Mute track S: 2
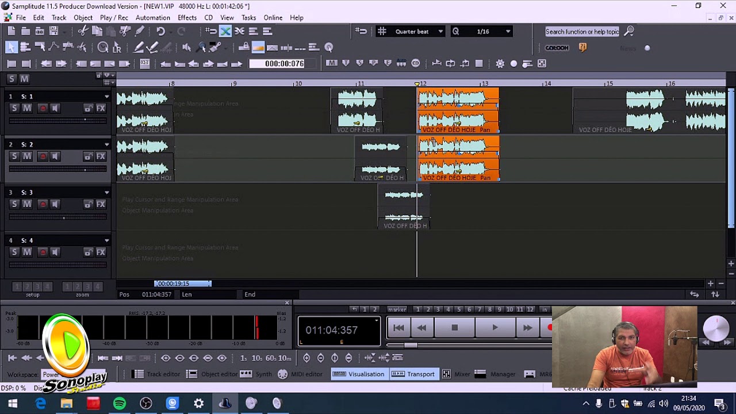Viewport: 736px width, 414px height. click(x=27, y=156)
